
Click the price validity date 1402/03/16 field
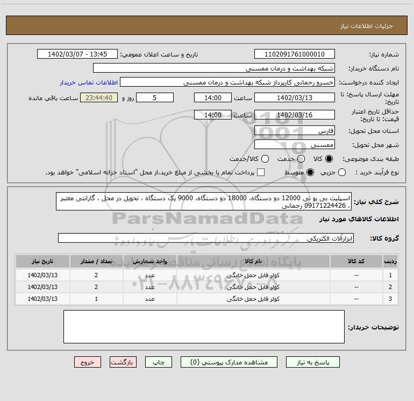295,115
